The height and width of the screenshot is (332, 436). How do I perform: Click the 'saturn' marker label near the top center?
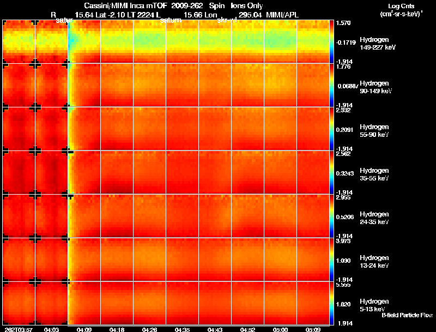click(x=171, y=20)
